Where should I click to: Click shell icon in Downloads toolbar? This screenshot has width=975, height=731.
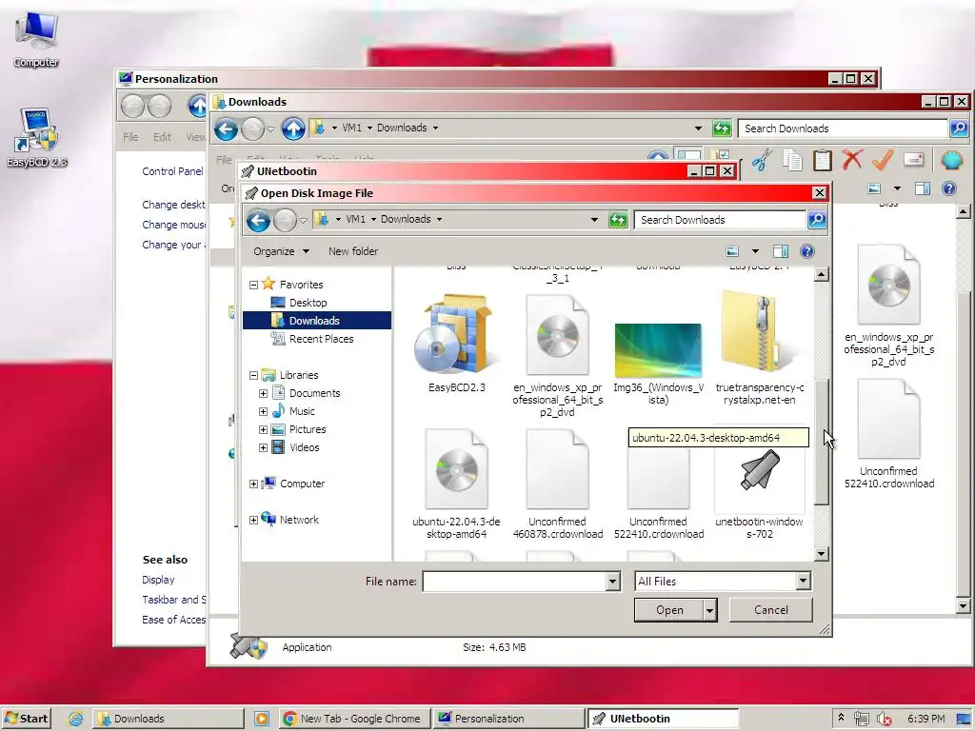point(951,160)
